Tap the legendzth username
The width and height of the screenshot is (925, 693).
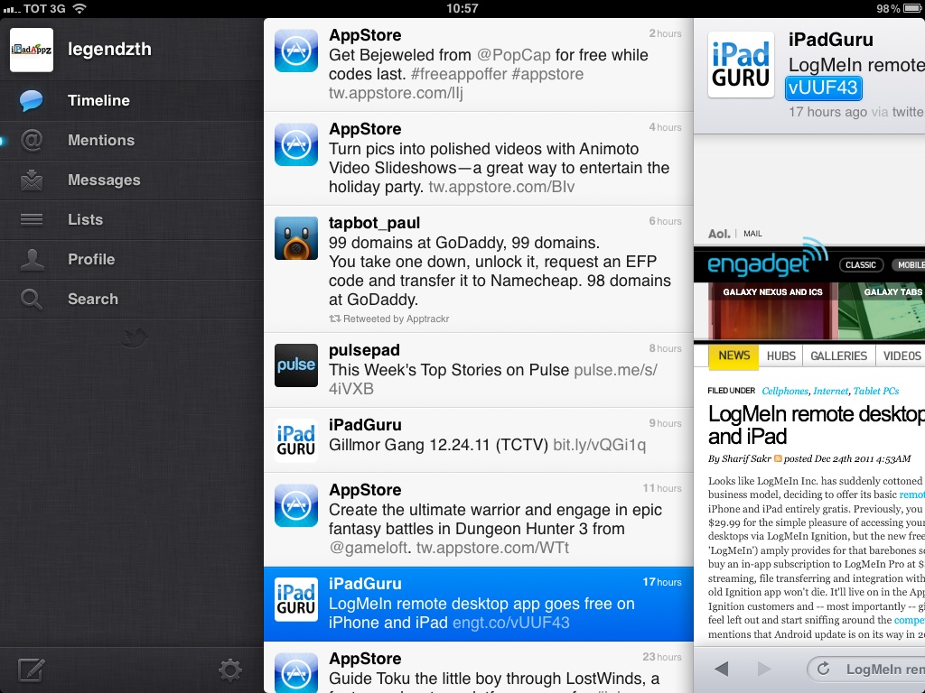(x=109, y=50)
